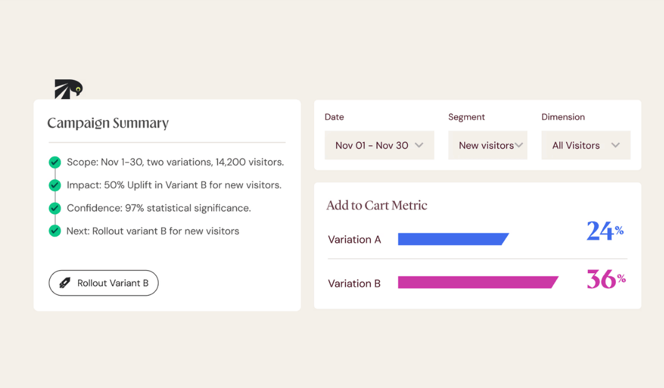Click the Add to Cart Metric title
664x388 pixels.
click(x=377, y=205)
